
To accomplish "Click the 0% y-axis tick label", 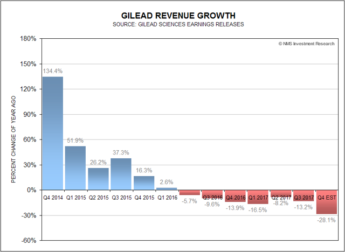I will (32, 190).
